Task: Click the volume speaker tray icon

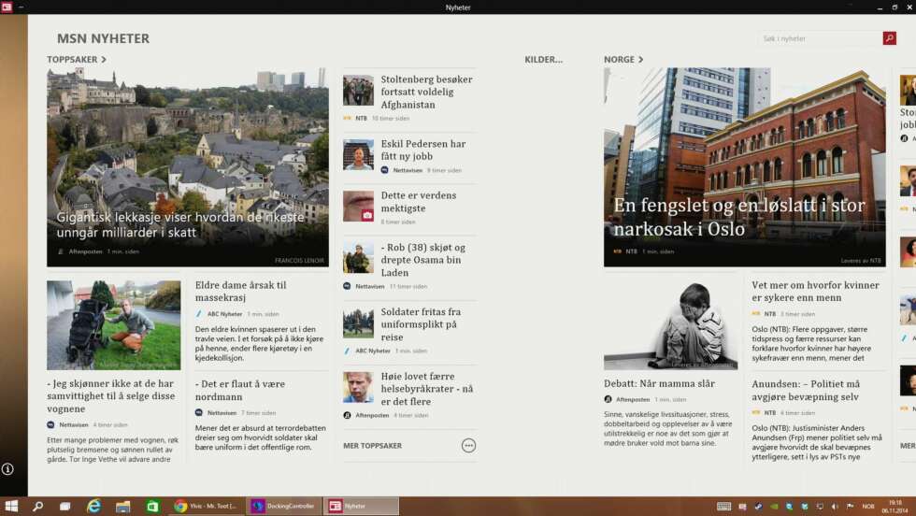Action: [x=836, y=507]
